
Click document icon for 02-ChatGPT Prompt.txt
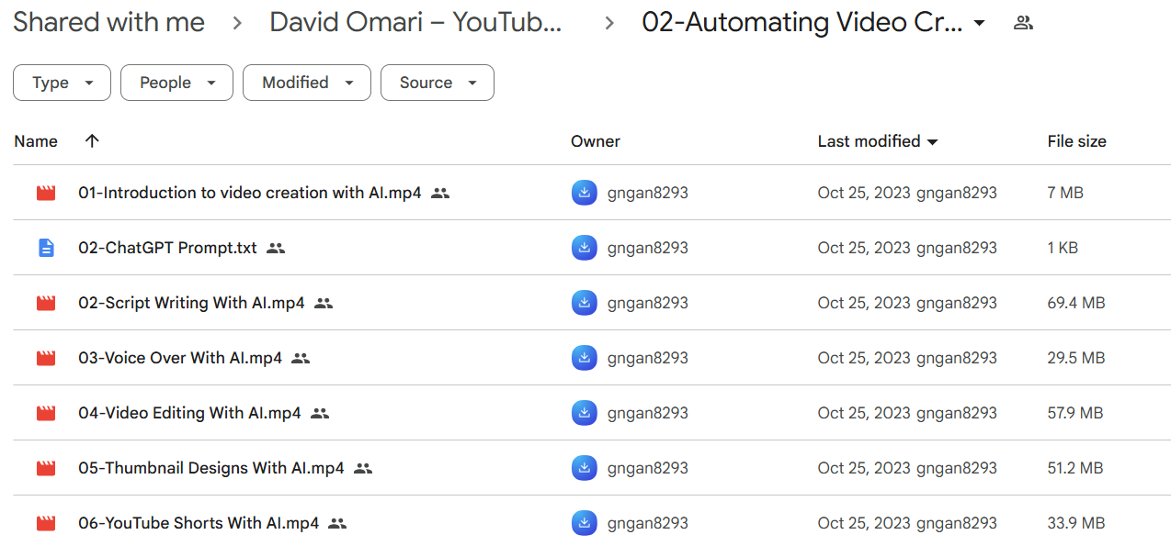pos(46,248)
